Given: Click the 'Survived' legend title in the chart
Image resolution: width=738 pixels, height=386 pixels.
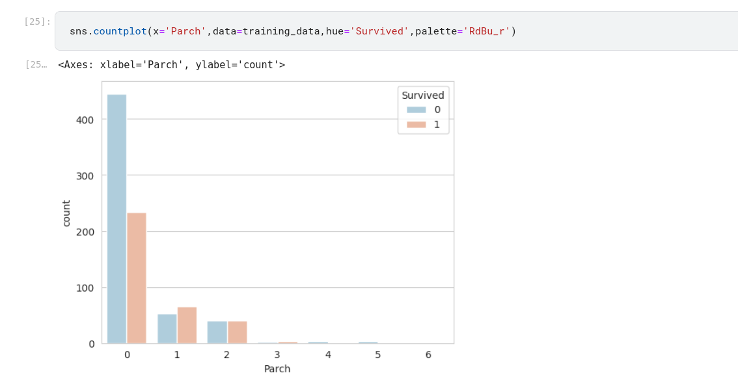Looking at the screenshot, I should pos(423,96).
